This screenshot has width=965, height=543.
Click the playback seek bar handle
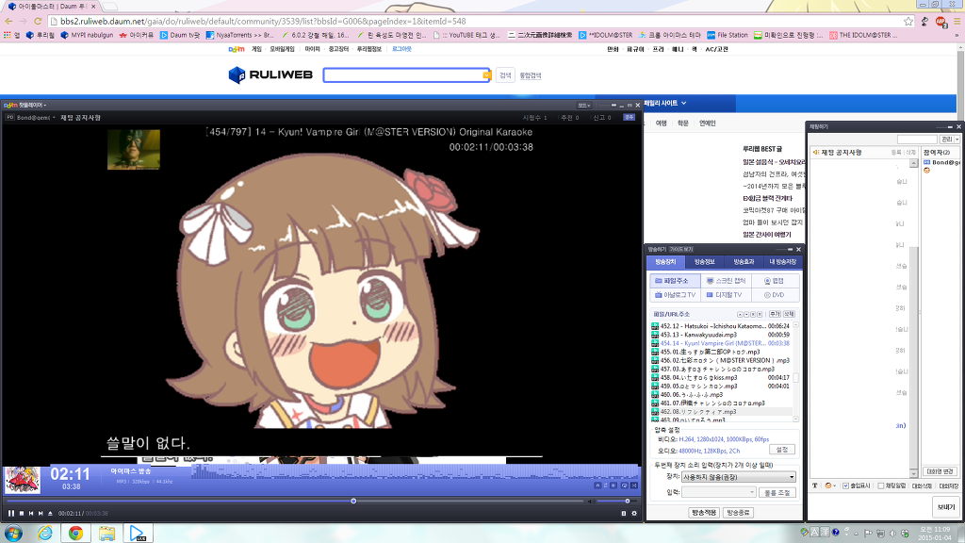(353, 501)
